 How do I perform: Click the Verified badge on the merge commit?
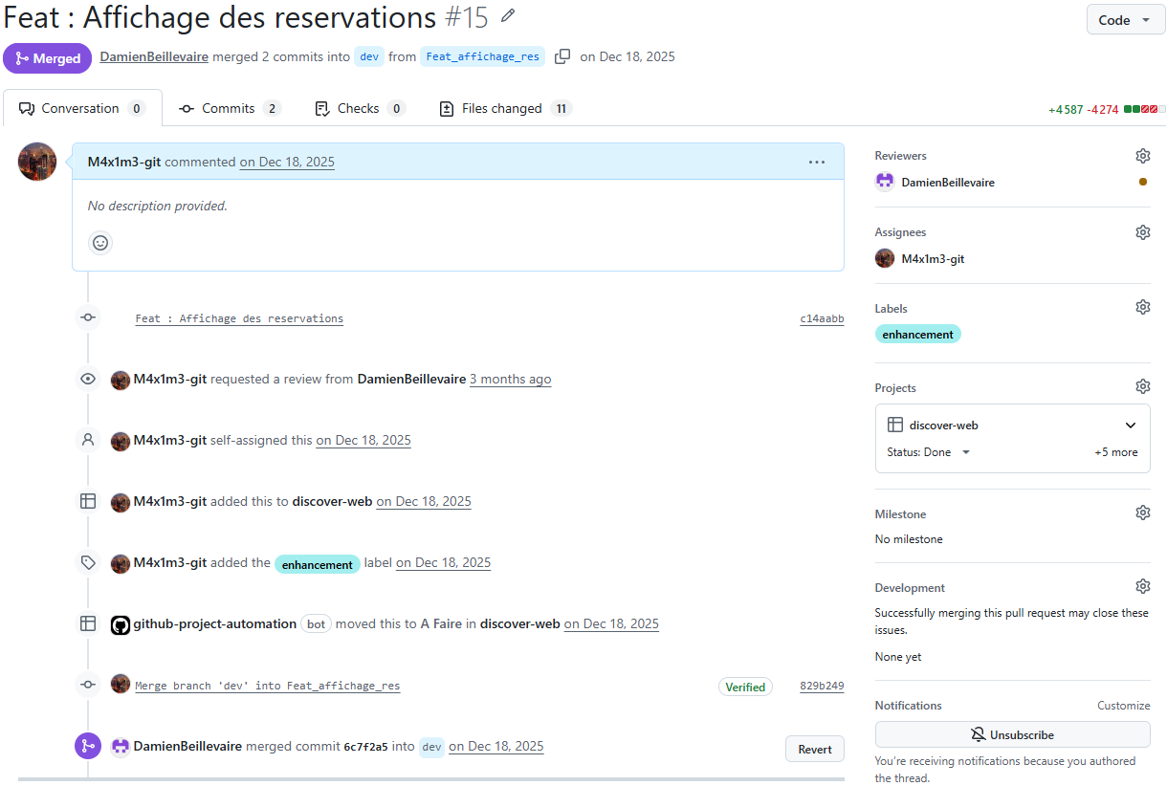click(x=745, y=686)
